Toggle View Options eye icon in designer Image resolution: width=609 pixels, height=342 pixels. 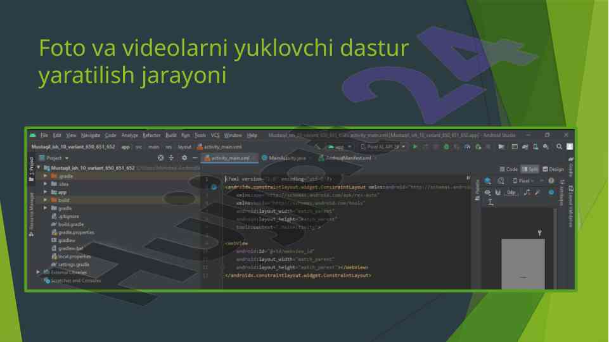point(488,193)
